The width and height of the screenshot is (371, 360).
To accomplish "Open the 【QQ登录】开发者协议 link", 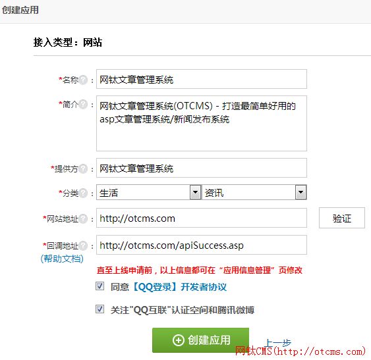I will coord(179,287).
